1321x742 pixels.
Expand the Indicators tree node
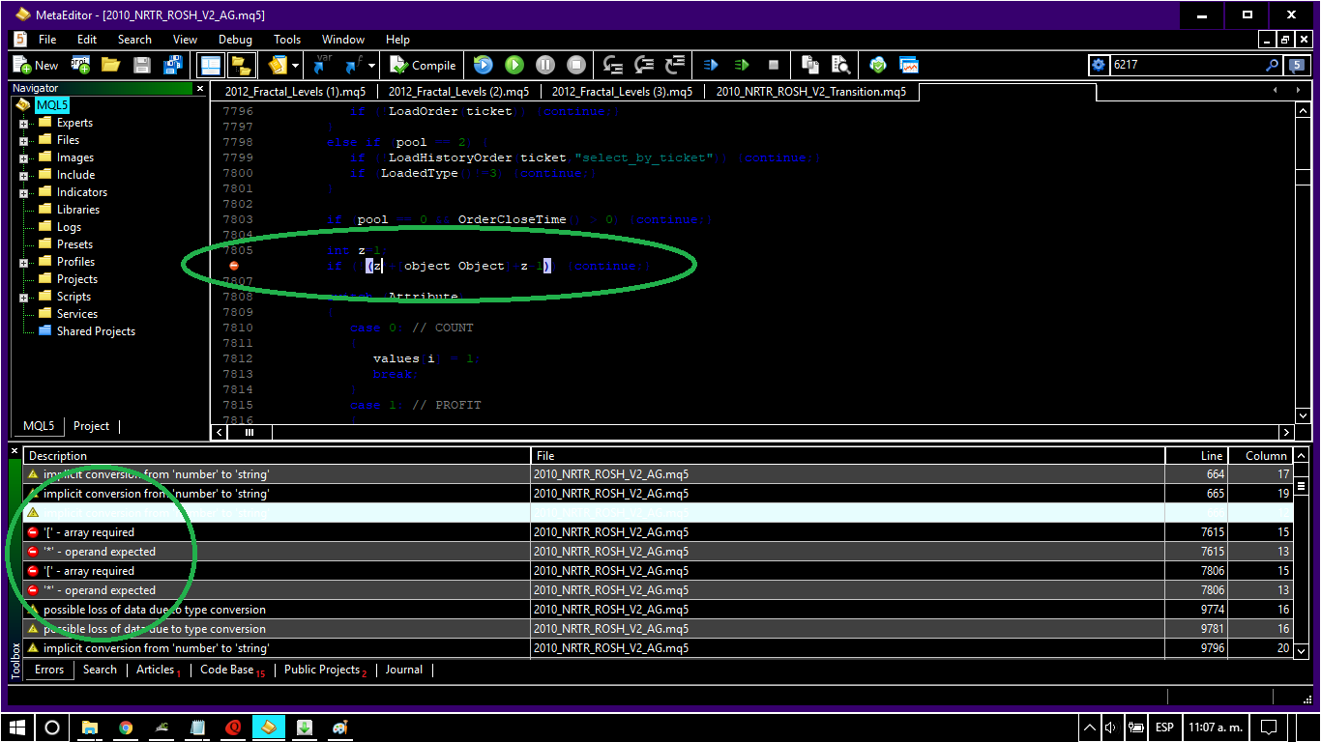(x=23, y=193)
